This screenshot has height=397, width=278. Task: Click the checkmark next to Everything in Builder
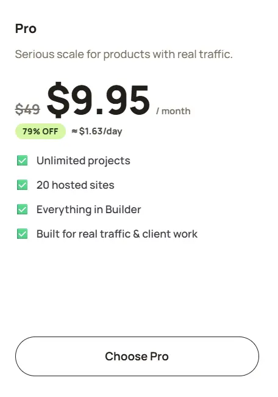point(22,209)
